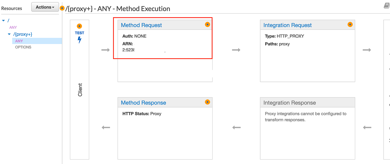Click the 'HTTP Status: Proxy' text
Screen dimensions: 390x164
tap(142, 114)
